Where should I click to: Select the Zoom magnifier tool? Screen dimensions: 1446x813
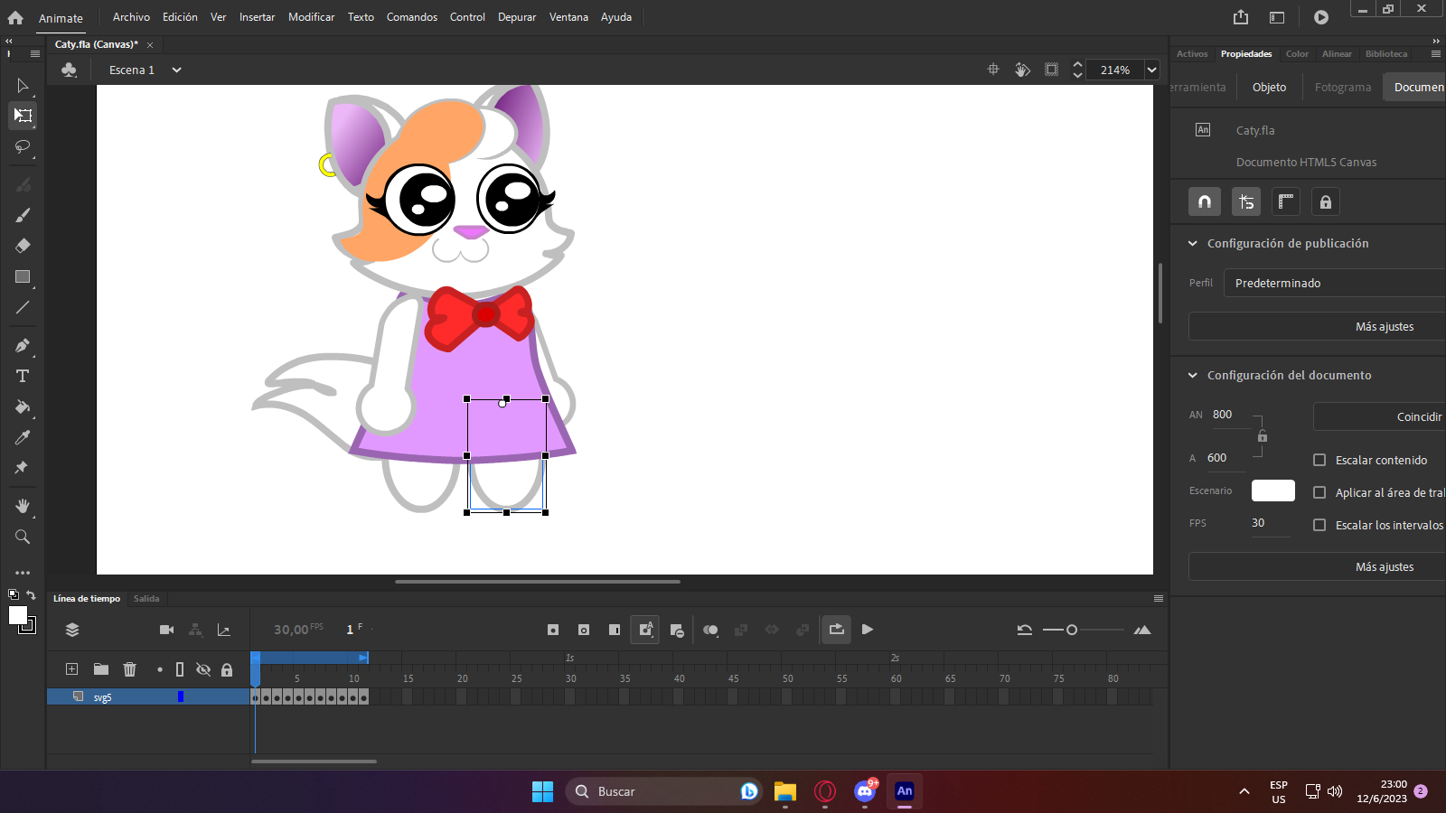(x=23, y=537)
